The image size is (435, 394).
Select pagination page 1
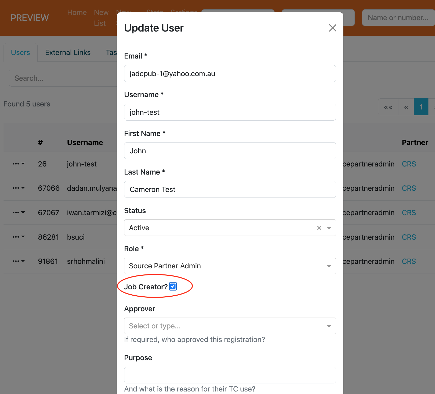(x=421, y=107)
